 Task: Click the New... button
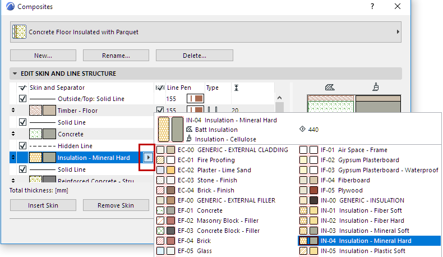point(43,56)
